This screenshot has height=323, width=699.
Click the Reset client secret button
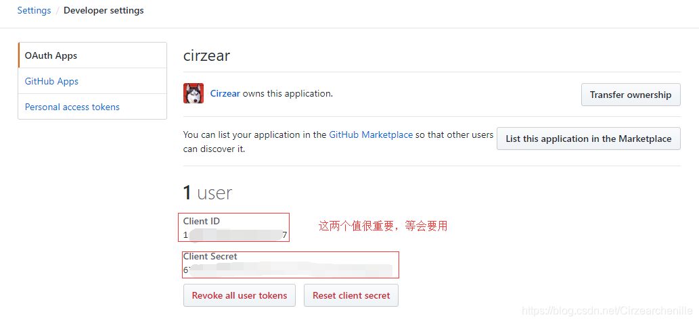[351, 295]
